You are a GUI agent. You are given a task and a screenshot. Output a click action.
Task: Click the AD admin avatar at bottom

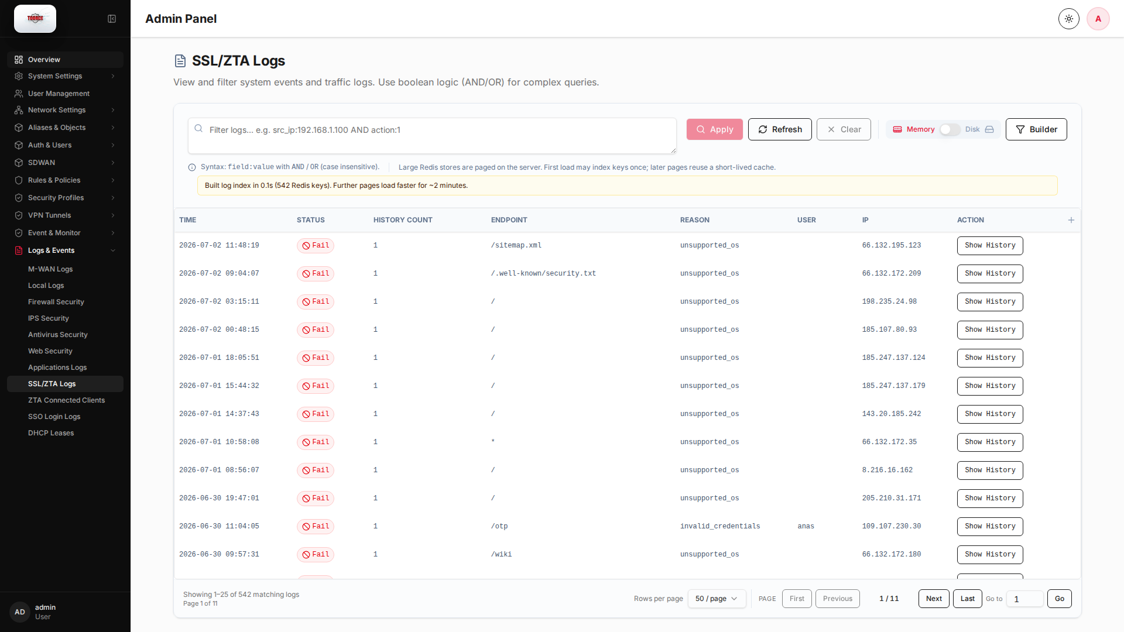pos(20,612)
